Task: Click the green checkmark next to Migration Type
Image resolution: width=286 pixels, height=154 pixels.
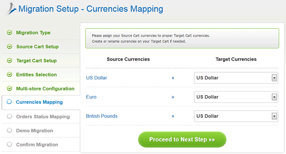Action: [x=10, y=32]
